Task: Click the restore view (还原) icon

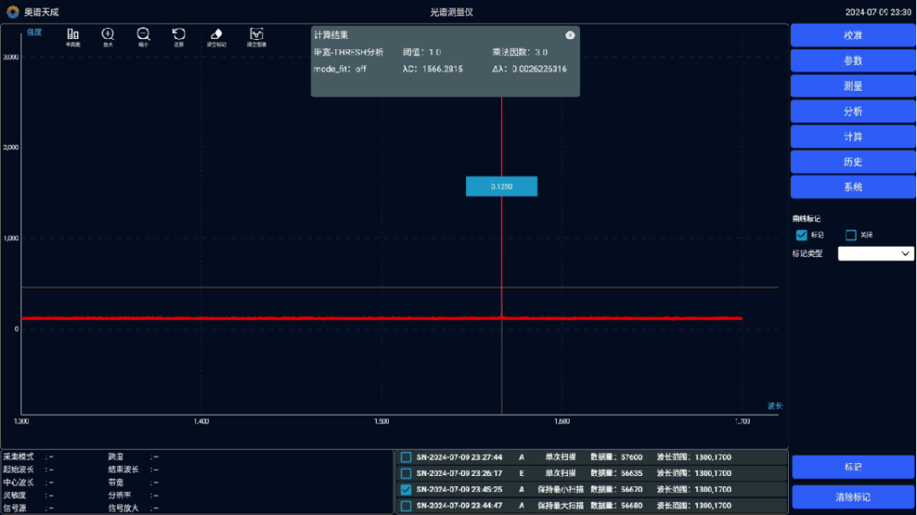Action: [x=179, y=35]
